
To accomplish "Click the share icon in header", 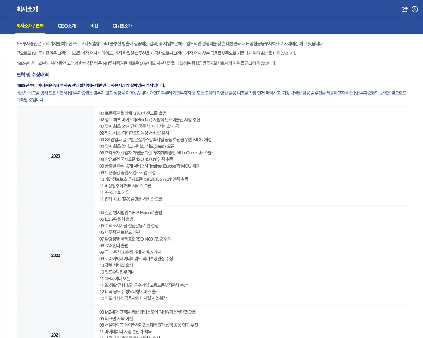I will click(404, 9).
